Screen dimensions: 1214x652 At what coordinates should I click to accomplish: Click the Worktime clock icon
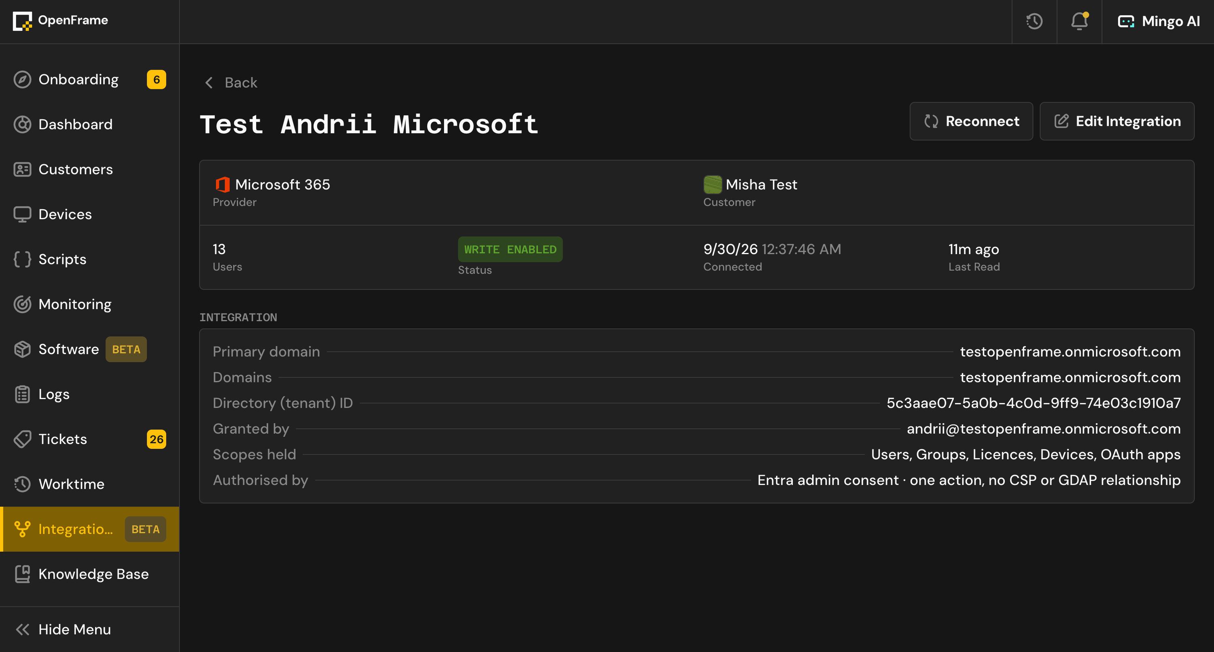coord(22,484)
